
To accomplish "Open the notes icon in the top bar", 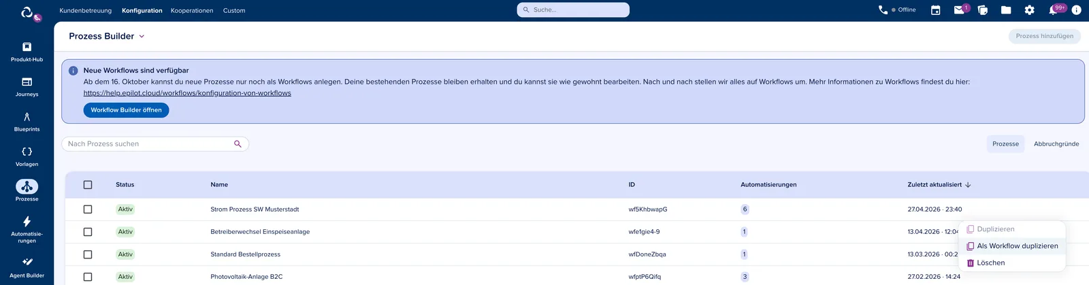I will pos(982,10).
